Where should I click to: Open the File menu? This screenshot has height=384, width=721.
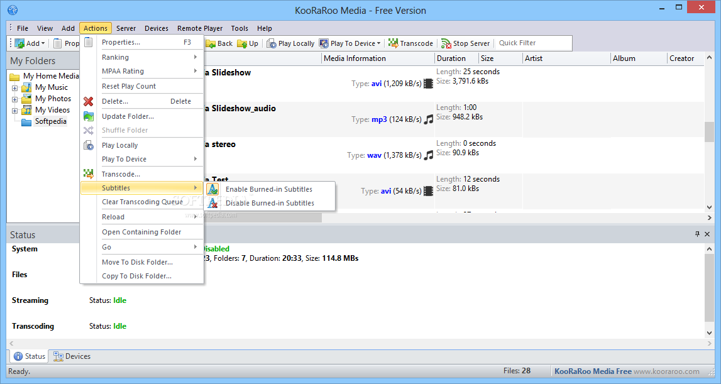coord(23,28)
